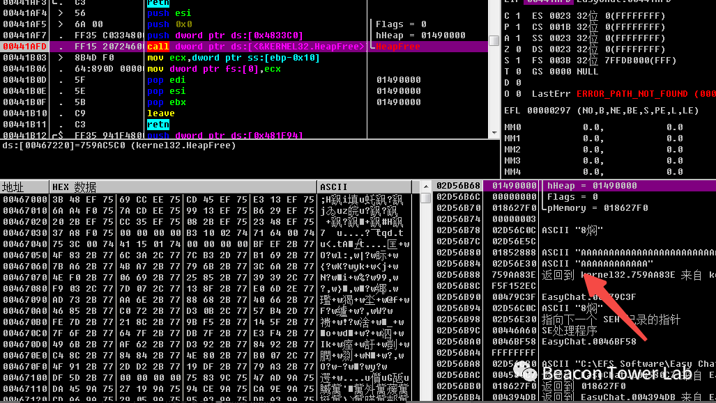Click address 00441B03 in disassembly

point(24,58)
